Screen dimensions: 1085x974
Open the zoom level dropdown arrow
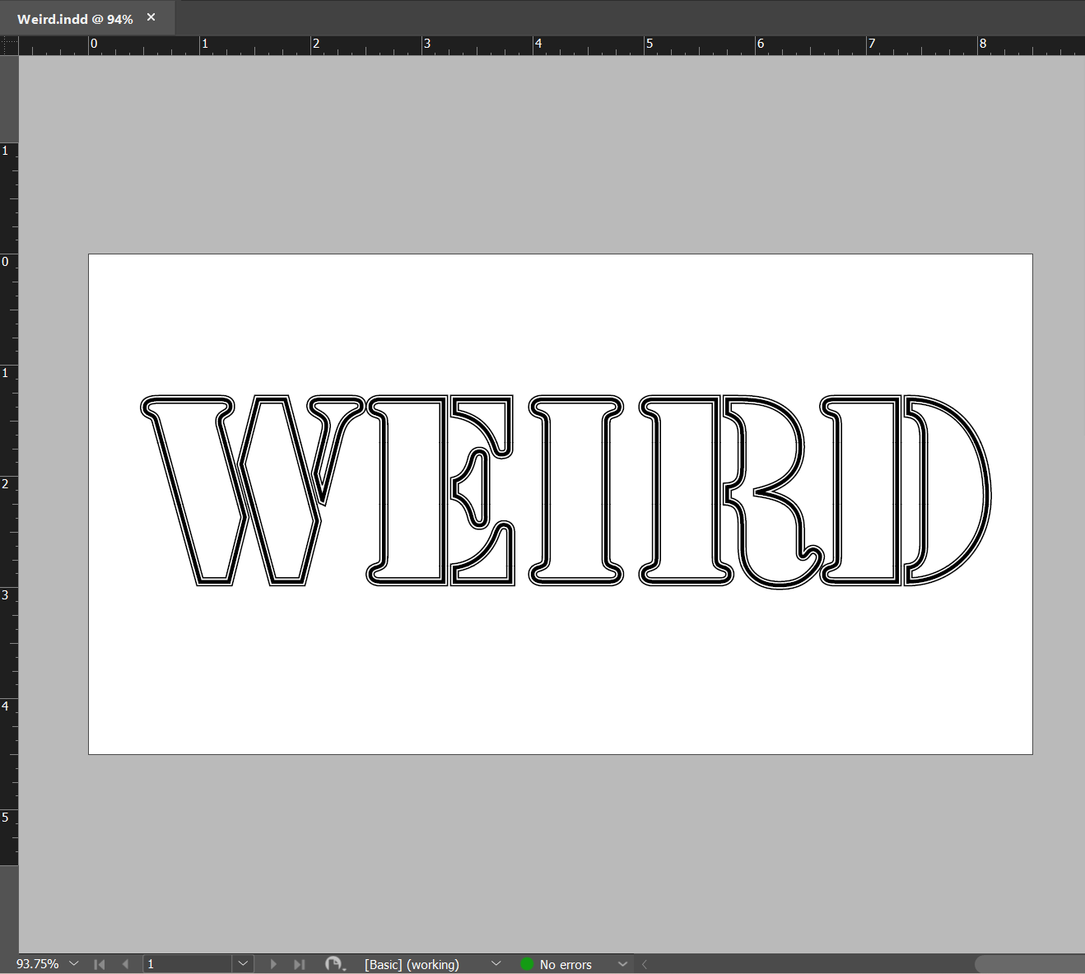(x=74, y=964)
